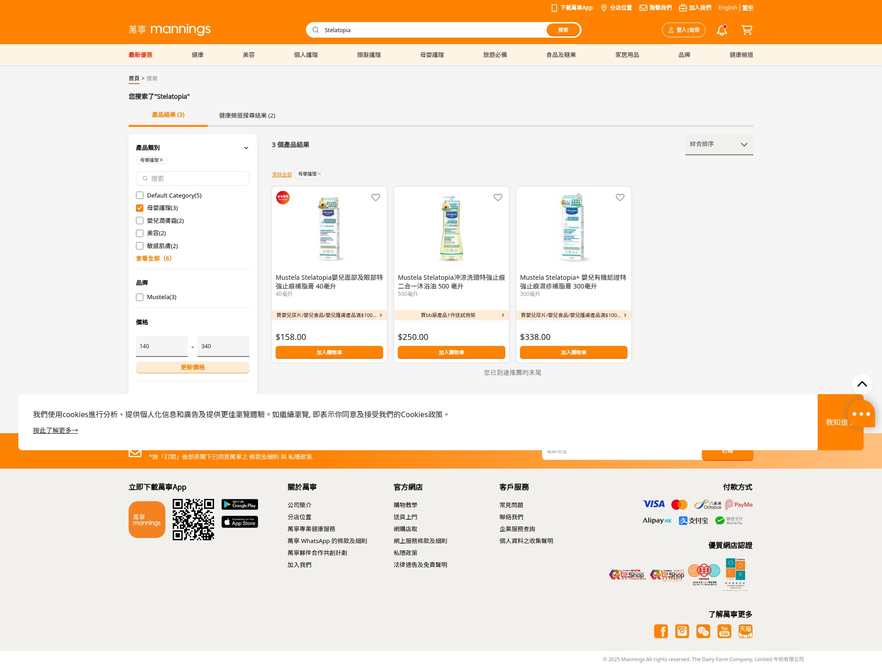Uncheck the 母嬰護理(3) checkbox
Screen dimensions: 882x668
140,208
